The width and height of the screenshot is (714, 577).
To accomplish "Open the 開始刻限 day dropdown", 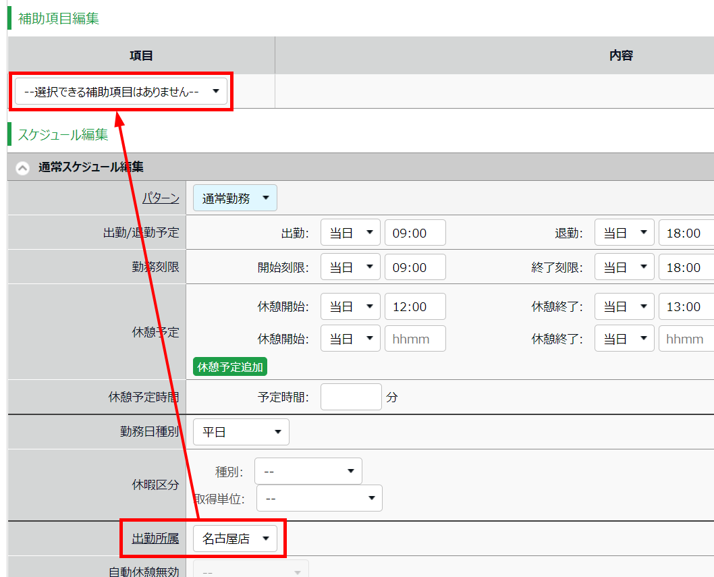I will coord(350,267).
